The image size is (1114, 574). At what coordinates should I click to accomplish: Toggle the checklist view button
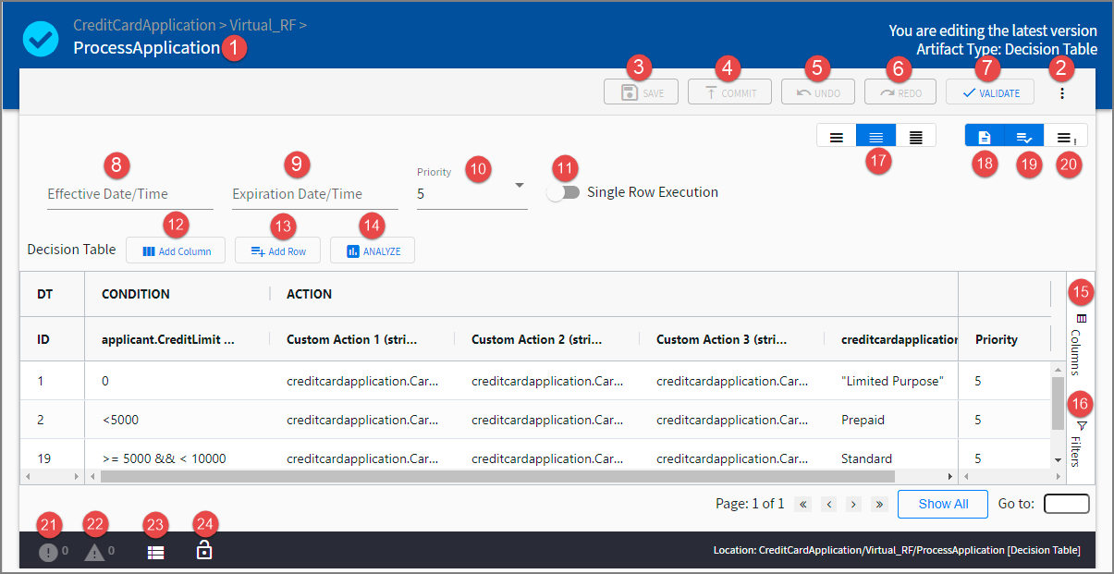point(1024,137)
